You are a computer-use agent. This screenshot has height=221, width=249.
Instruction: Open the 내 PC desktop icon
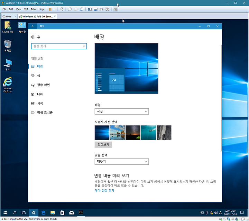coord(8,65)
